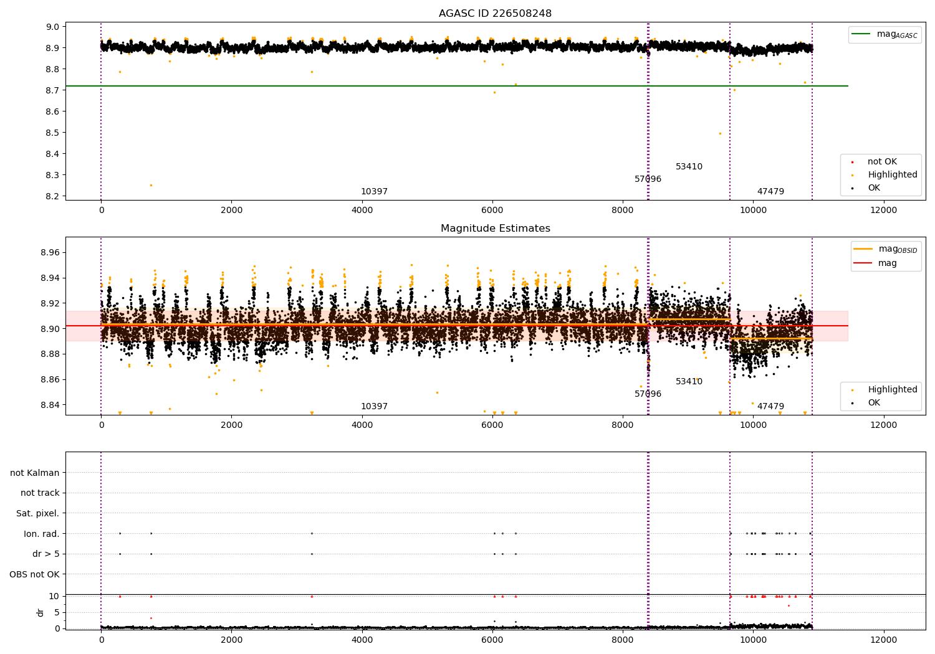Click OBSID label 10397 in the top plot
This screenshot has width=935, height=654.
(x=374, y=192)
